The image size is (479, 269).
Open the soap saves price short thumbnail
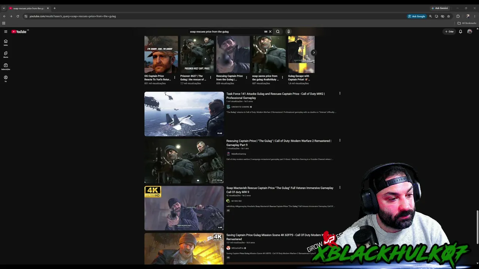[269, 55]
